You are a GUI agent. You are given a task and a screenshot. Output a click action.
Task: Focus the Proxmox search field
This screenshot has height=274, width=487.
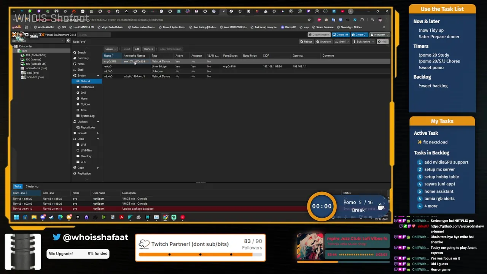click(x=94, y=35)
